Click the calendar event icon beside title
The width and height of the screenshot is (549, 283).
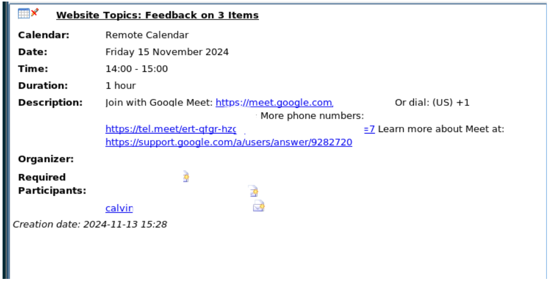[x=24, y=14]
